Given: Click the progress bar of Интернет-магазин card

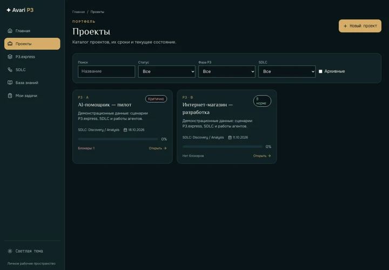Looking at the screenshot, I should [x=222, y=146].
